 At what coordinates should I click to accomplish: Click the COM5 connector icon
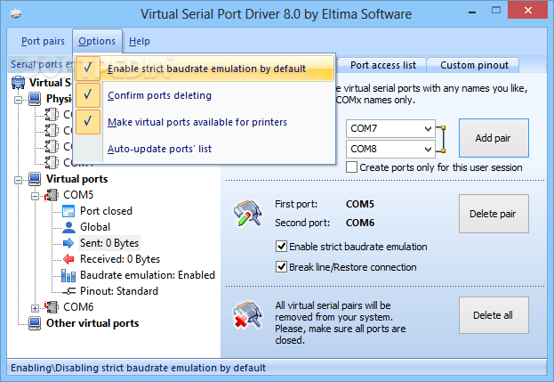(52, 195)
